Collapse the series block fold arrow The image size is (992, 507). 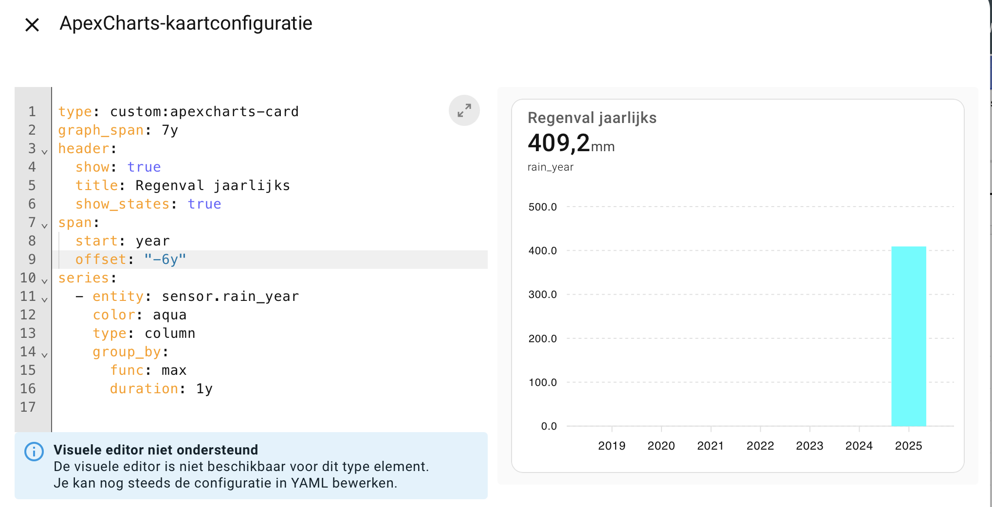tap(45, 281)
